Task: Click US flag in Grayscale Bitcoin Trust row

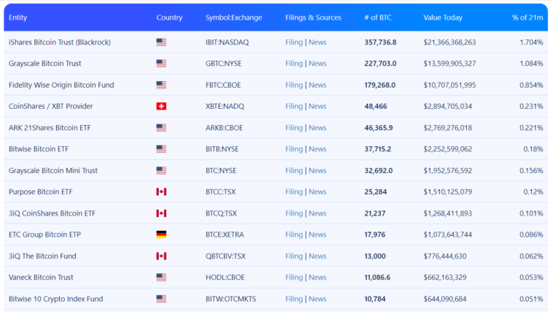Action: pyautogui.click(x=161, y=64)
